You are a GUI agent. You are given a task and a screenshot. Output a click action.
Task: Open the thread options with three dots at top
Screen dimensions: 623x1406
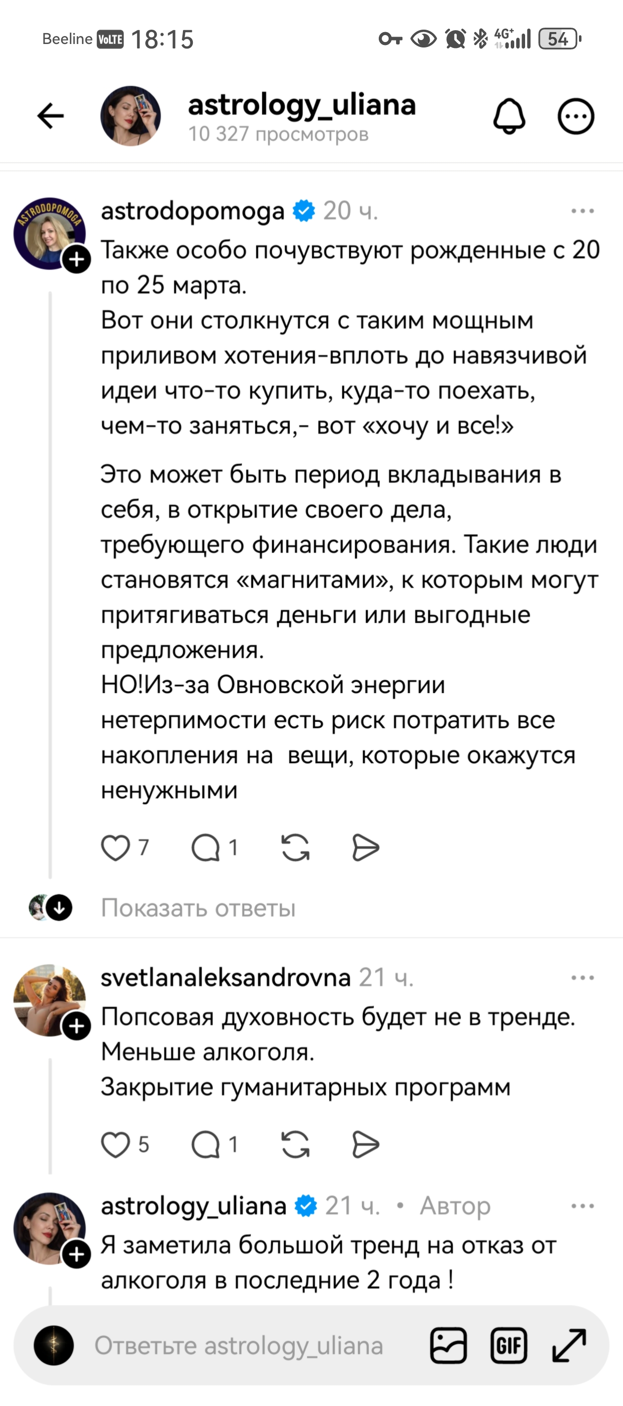577,116
